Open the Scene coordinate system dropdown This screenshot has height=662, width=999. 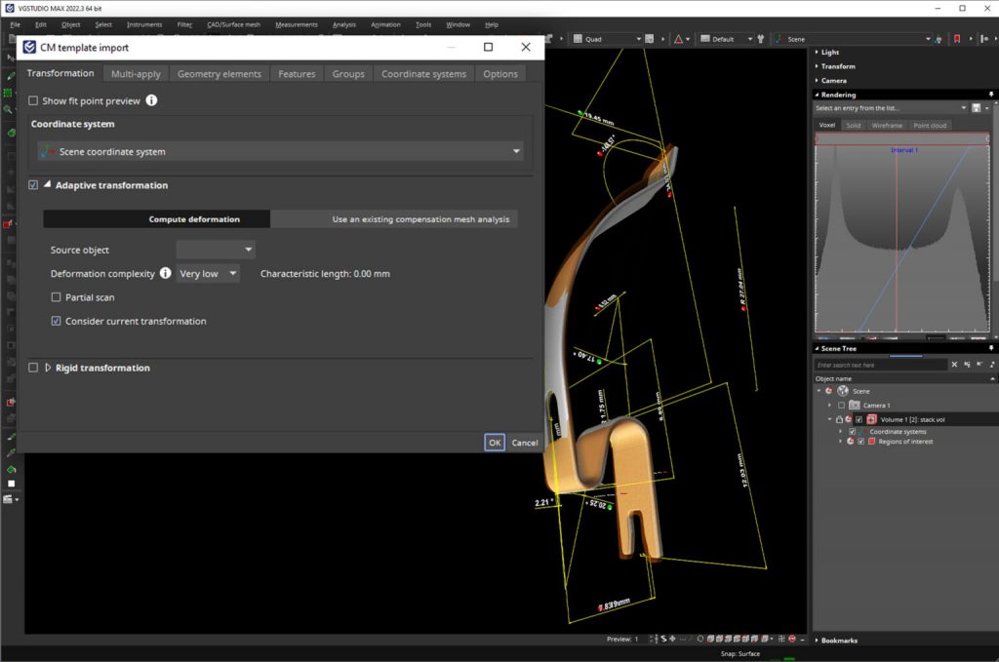click(280, 151)
